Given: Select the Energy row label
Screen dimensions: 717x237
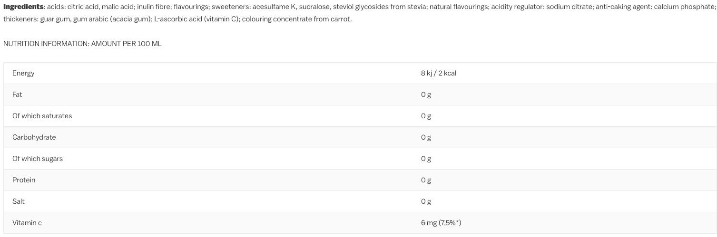Looking at the screenshot, I should click(23, 73).
